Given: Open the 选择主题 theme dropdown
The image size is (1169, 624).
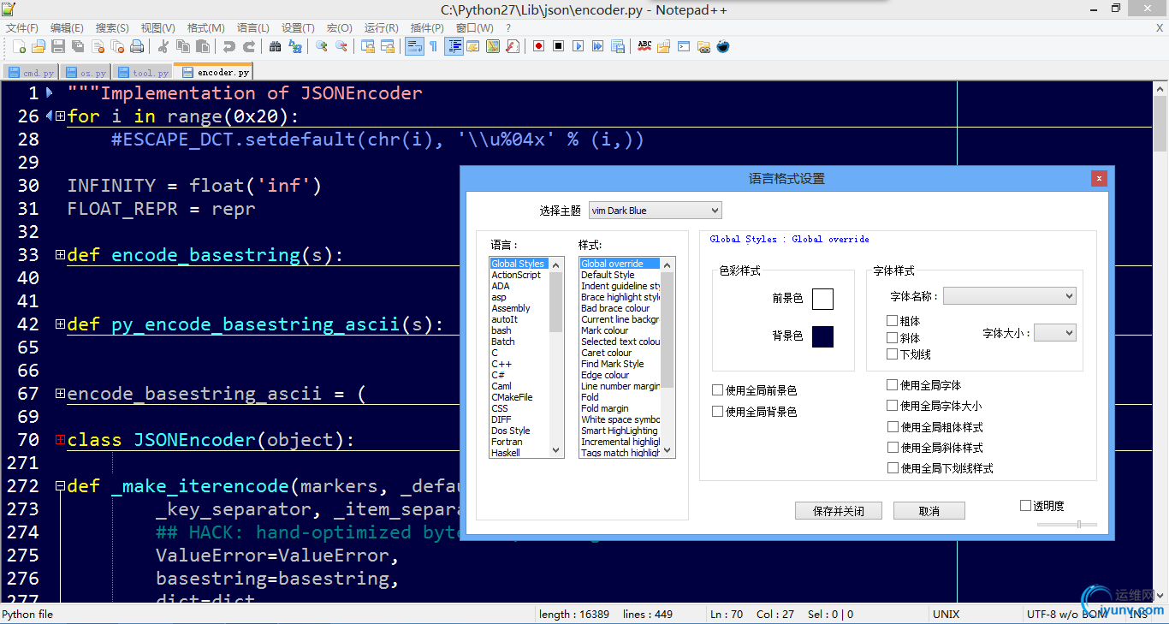Looking at the screenshot, I should coord(656,211).
